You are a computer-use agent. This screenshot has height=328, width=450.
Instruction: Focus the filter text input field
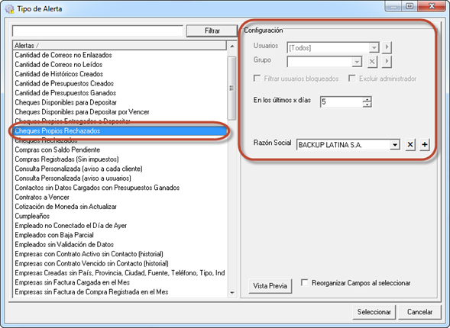98,31
